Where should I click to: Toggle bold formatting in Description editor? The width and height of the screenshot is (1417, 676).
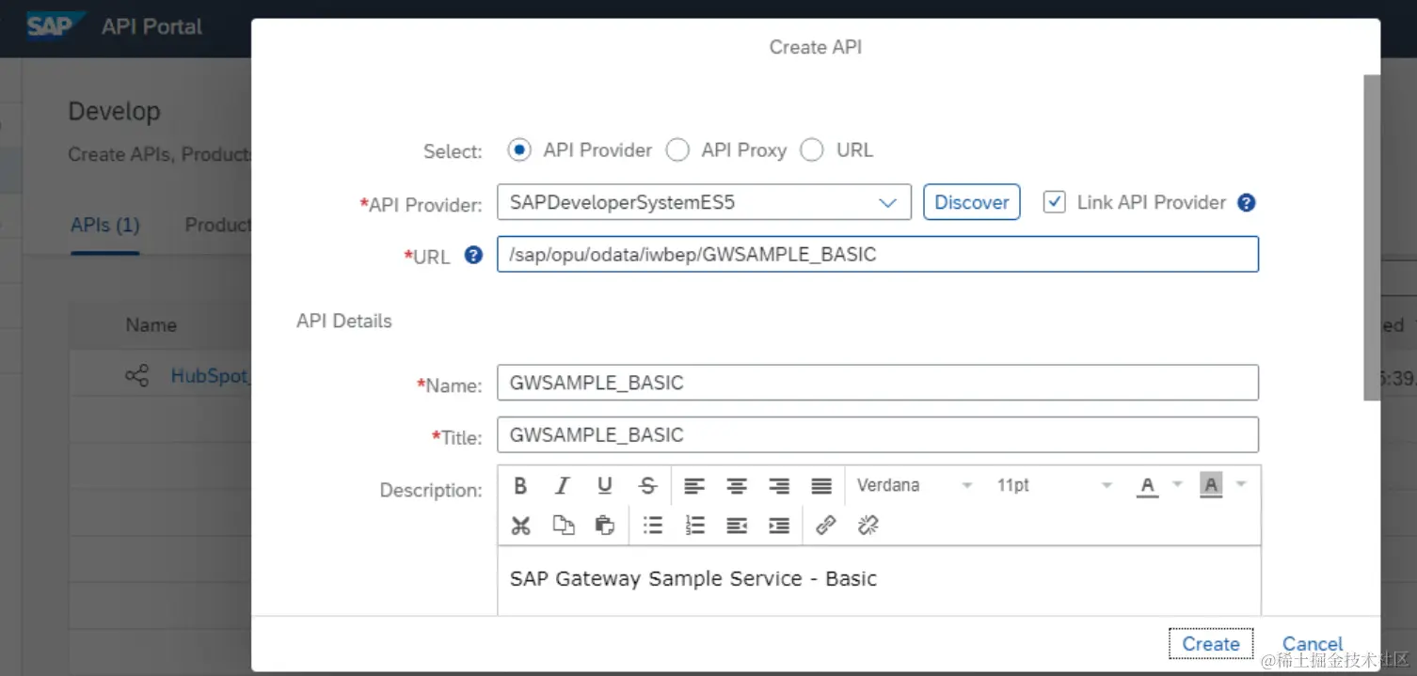[520, 486]
